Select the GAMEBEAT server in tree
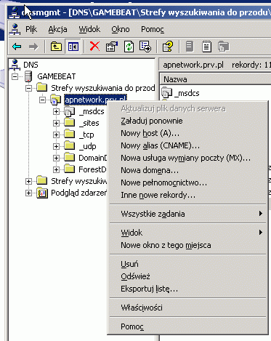This screenshot has width=271, height=341. 57,76
